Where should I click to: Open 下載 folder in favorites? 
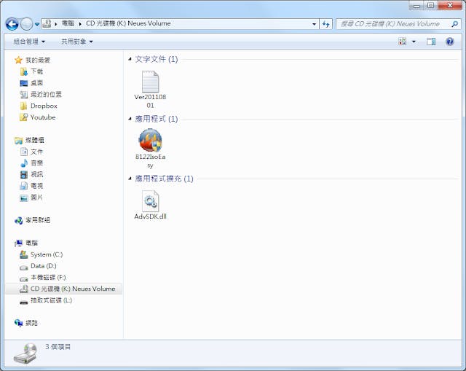(x=31, y=71)
